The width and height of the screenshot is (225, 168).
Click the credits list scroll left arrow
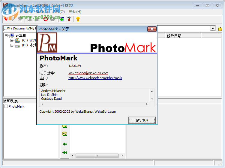[x=43, y=104]
